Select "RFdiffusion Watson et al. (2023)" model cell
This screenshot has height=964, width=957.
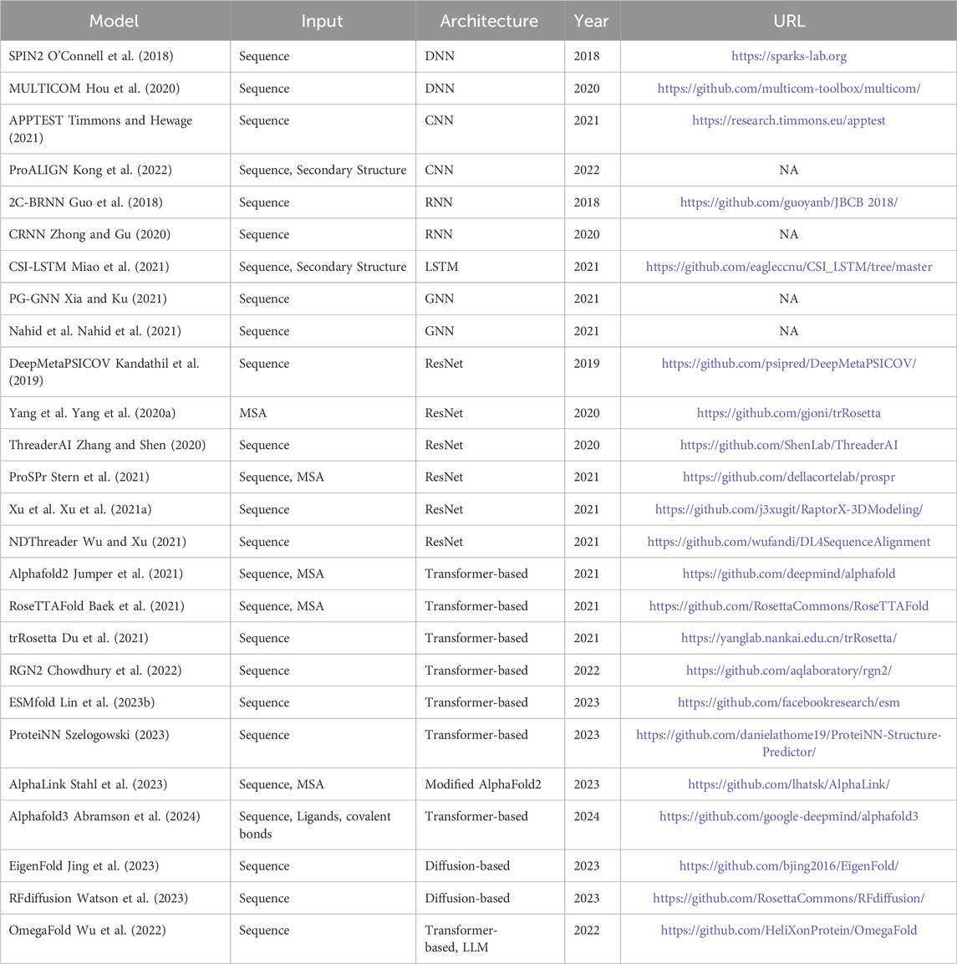point(115,898)
